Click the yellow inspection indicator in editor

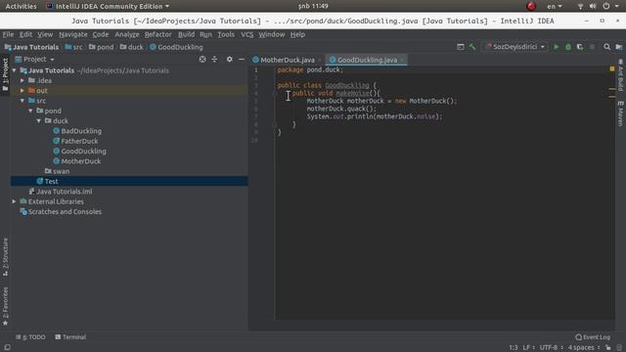click(612, 69)
